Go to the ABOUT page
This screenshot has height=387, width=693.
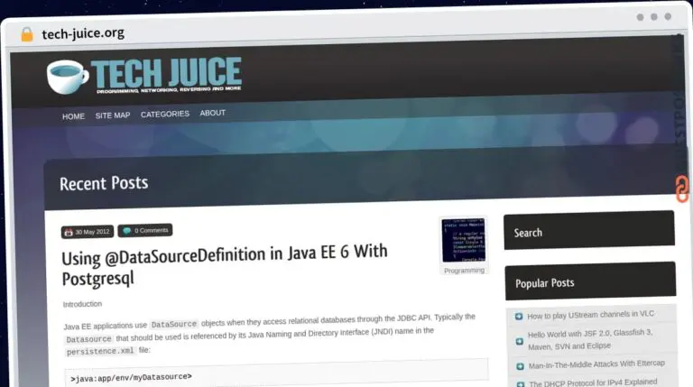point(213,114)
